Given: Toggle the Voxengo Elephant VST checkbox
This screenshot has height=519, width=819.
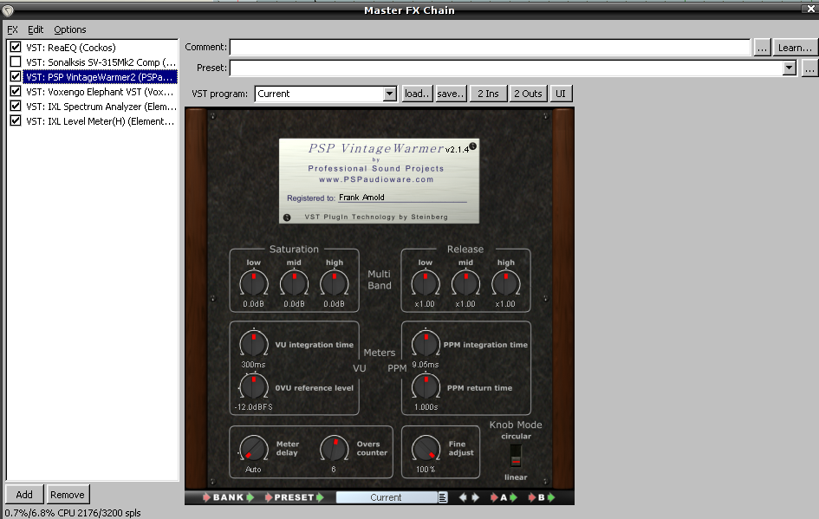Looking at the screenshot, I should (x=16, y=91).
